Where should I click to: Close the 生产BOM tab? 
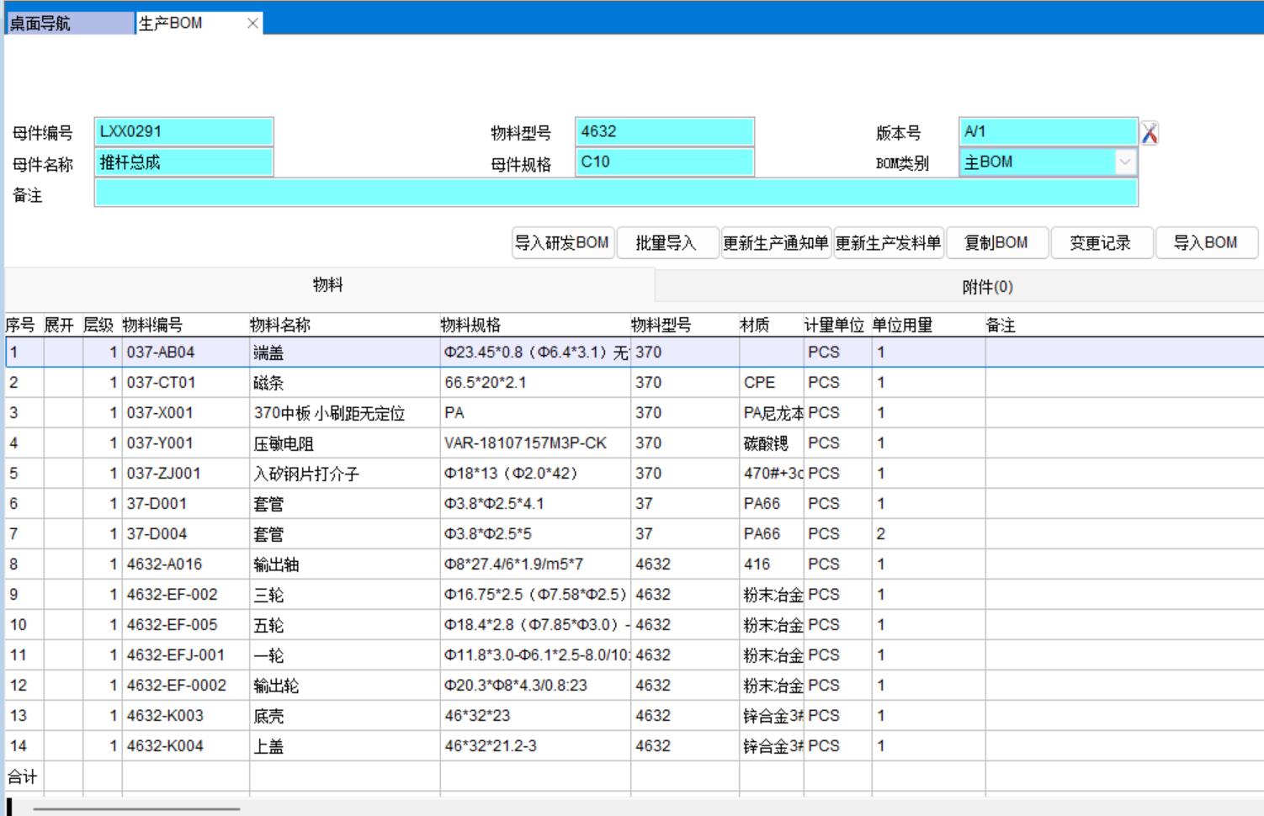coord(252,24)
